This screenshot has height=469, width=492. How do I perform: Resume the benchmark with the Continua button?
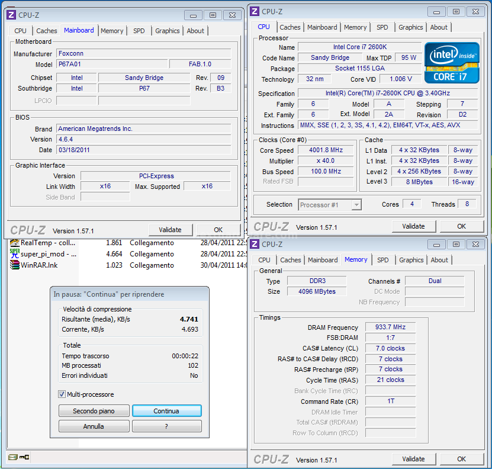click(166, 411)
